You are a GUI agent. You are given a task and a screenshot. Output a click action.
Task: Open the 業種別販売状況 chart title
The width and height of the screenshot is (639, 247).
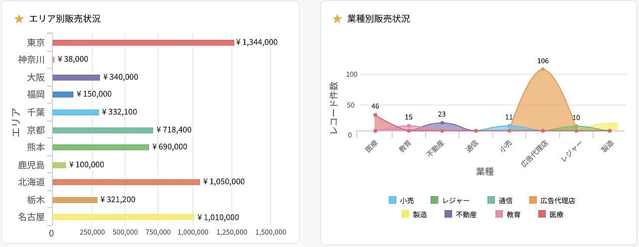(x=379, y=19)
